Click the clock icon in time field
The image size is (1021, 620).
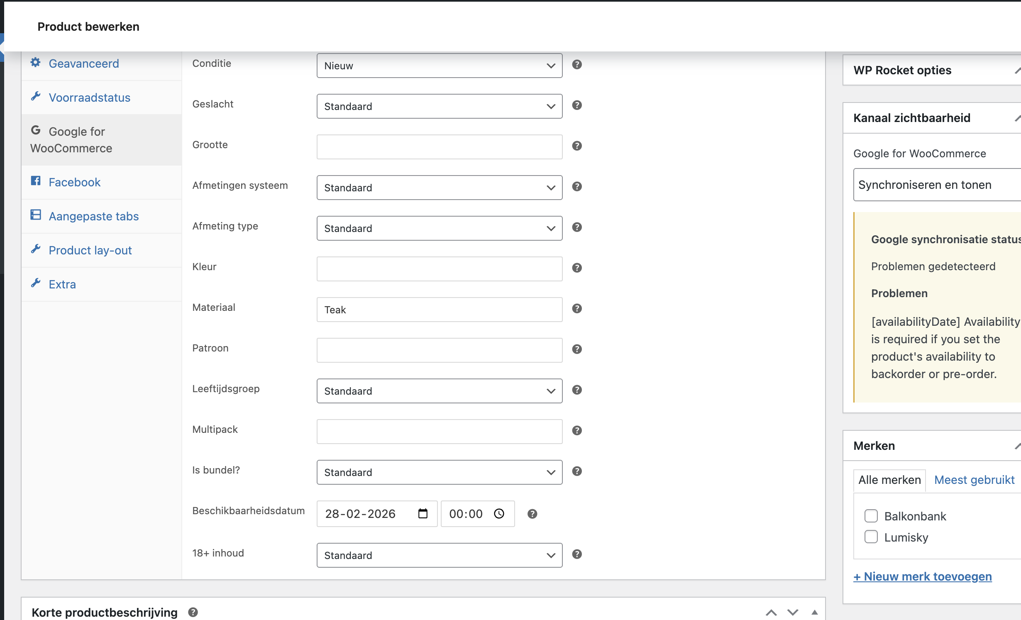coord(499,514)
